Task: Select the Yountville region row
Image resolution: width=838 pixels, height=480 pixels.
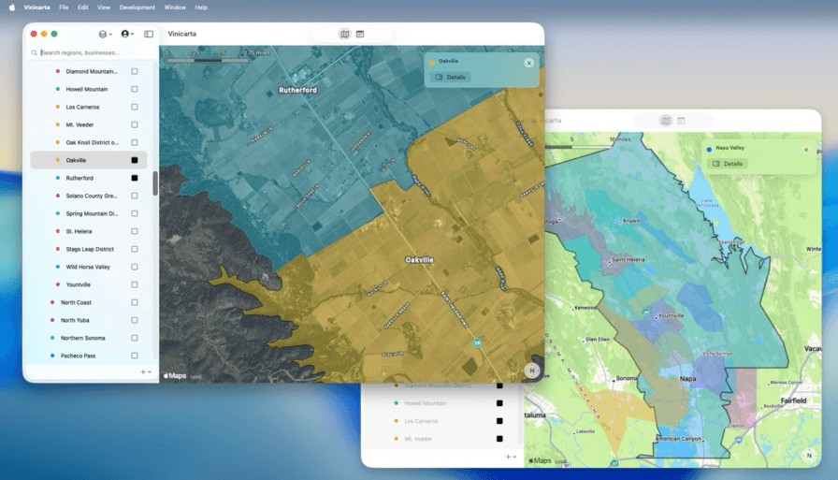Action: click(x=89, y=284)
